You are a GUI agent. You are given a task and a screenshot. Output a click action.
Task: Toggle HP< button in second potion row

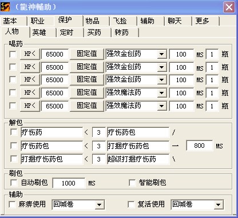(x=30, y=67)
